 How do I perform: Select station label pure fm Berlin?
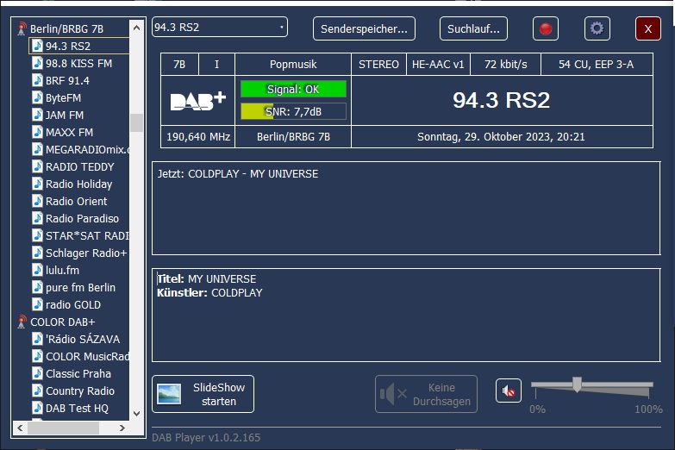pyautogui.click(x=80, y=288)
